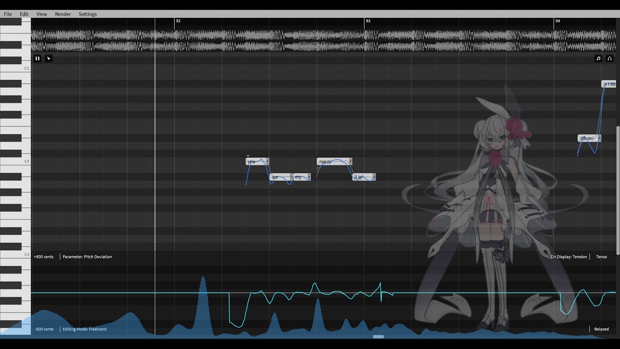
Task: Click arrow handle on the "are" note
Action: pos(291,177)
